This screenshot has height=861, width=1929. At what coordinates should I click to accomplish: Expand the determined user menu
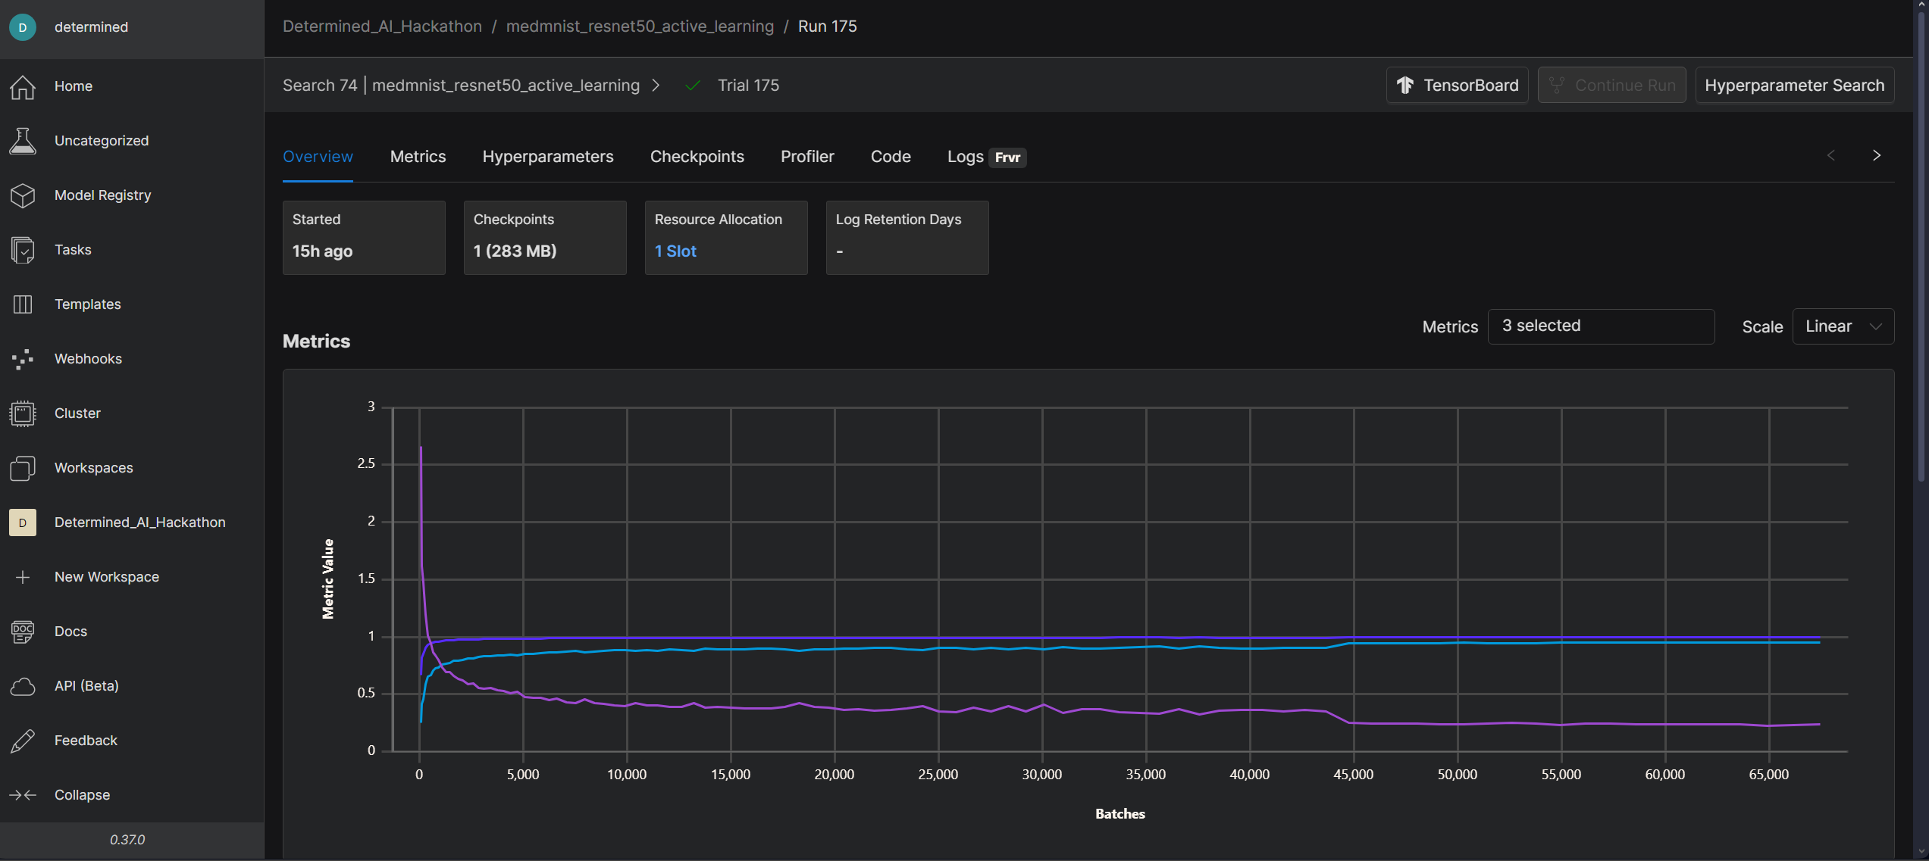coord(91,27)
